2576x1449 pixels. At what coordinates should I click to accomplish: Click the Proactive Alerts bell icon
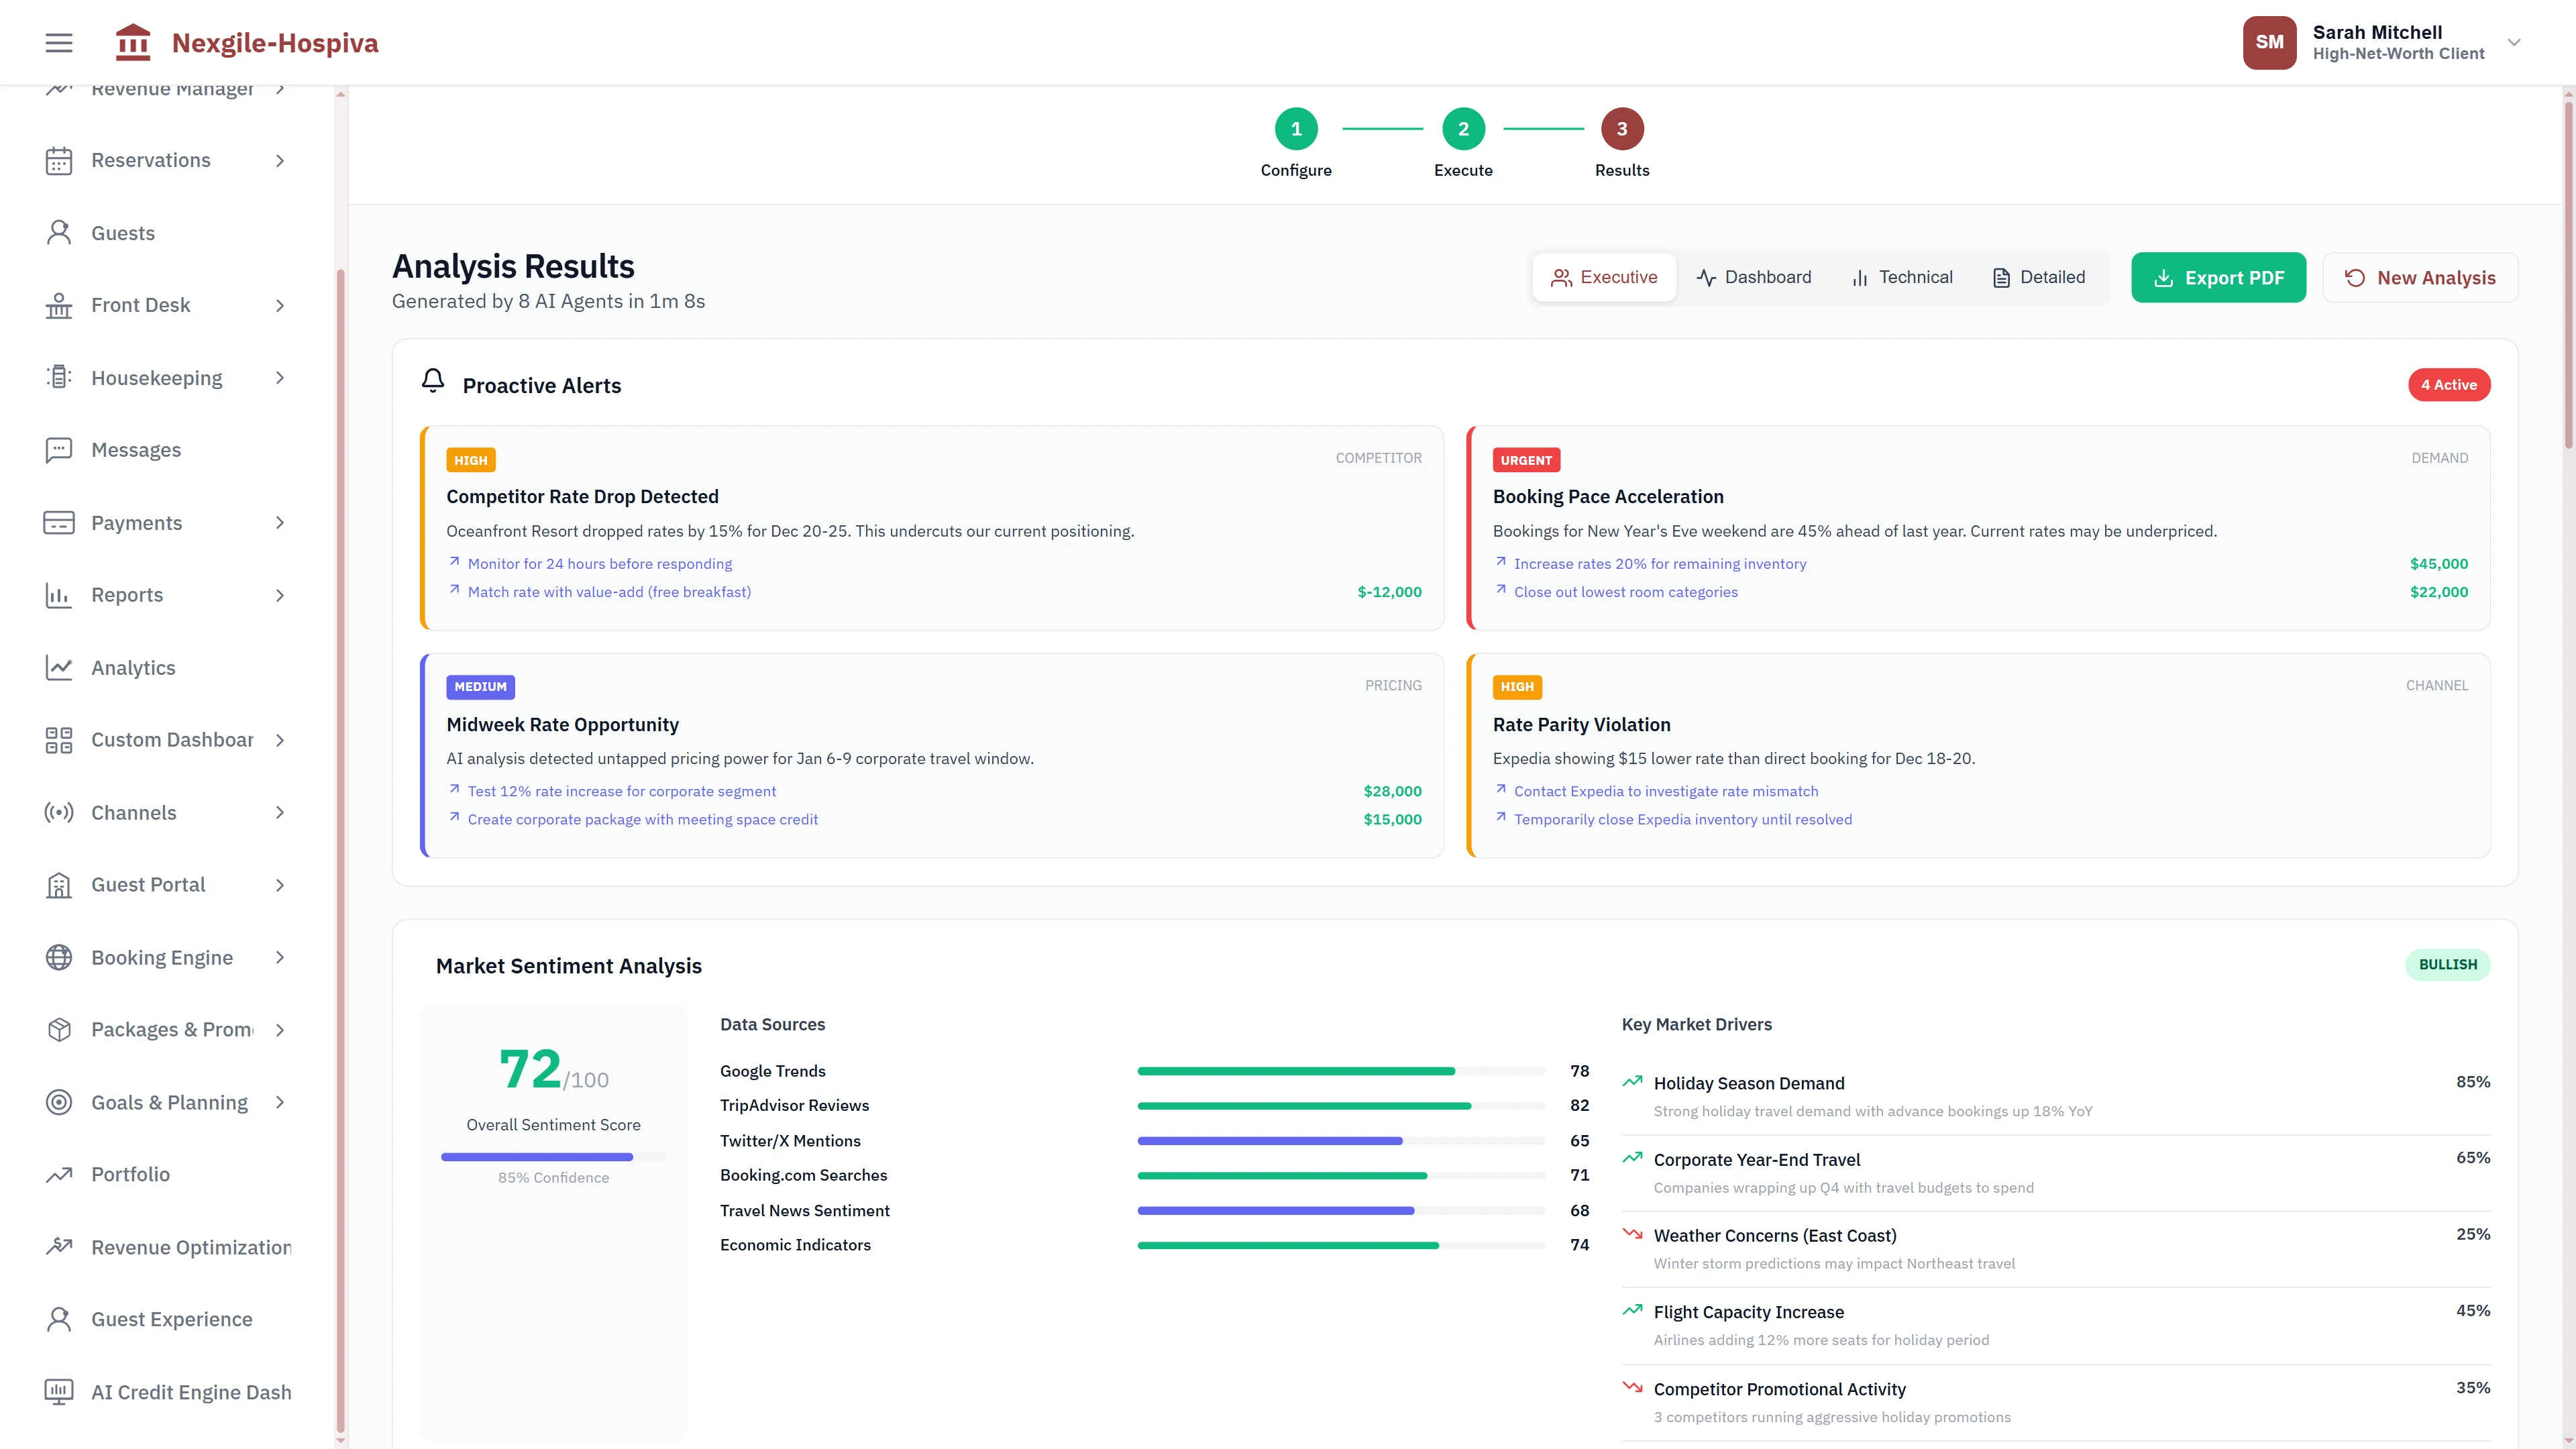click(x=433, y=382)
